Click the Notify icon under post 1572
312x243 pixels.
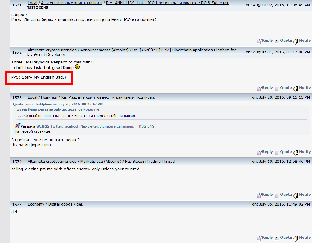coord(296,89)
